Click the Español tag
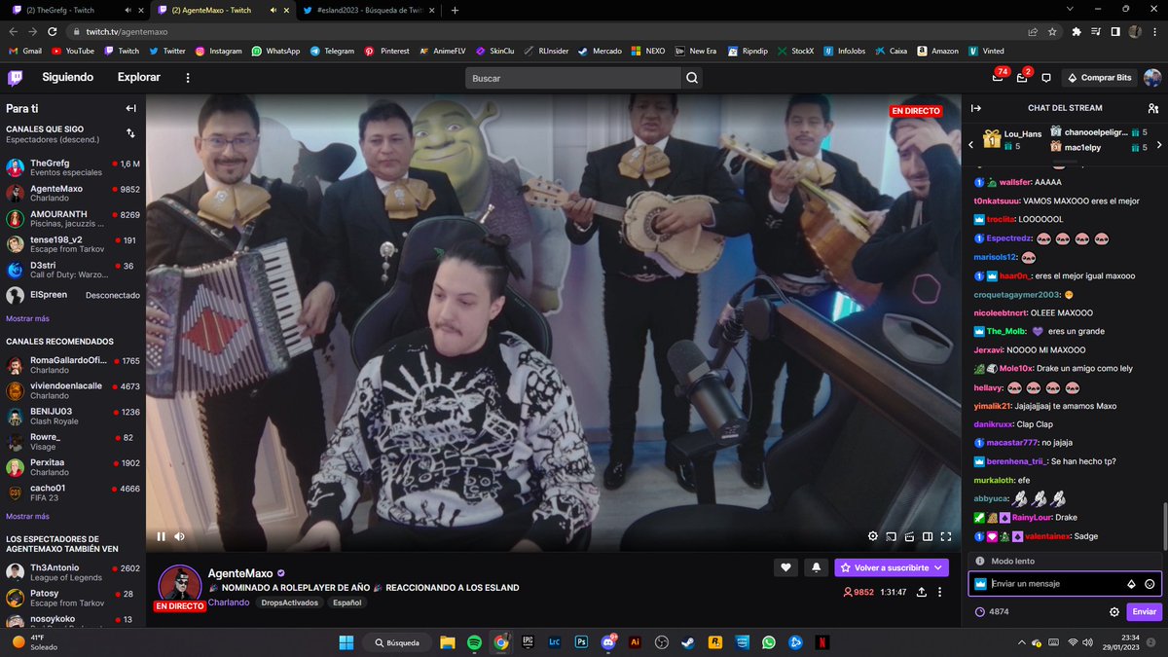The height and width of the screenshot is (657, 1168). tap(347, 602)
